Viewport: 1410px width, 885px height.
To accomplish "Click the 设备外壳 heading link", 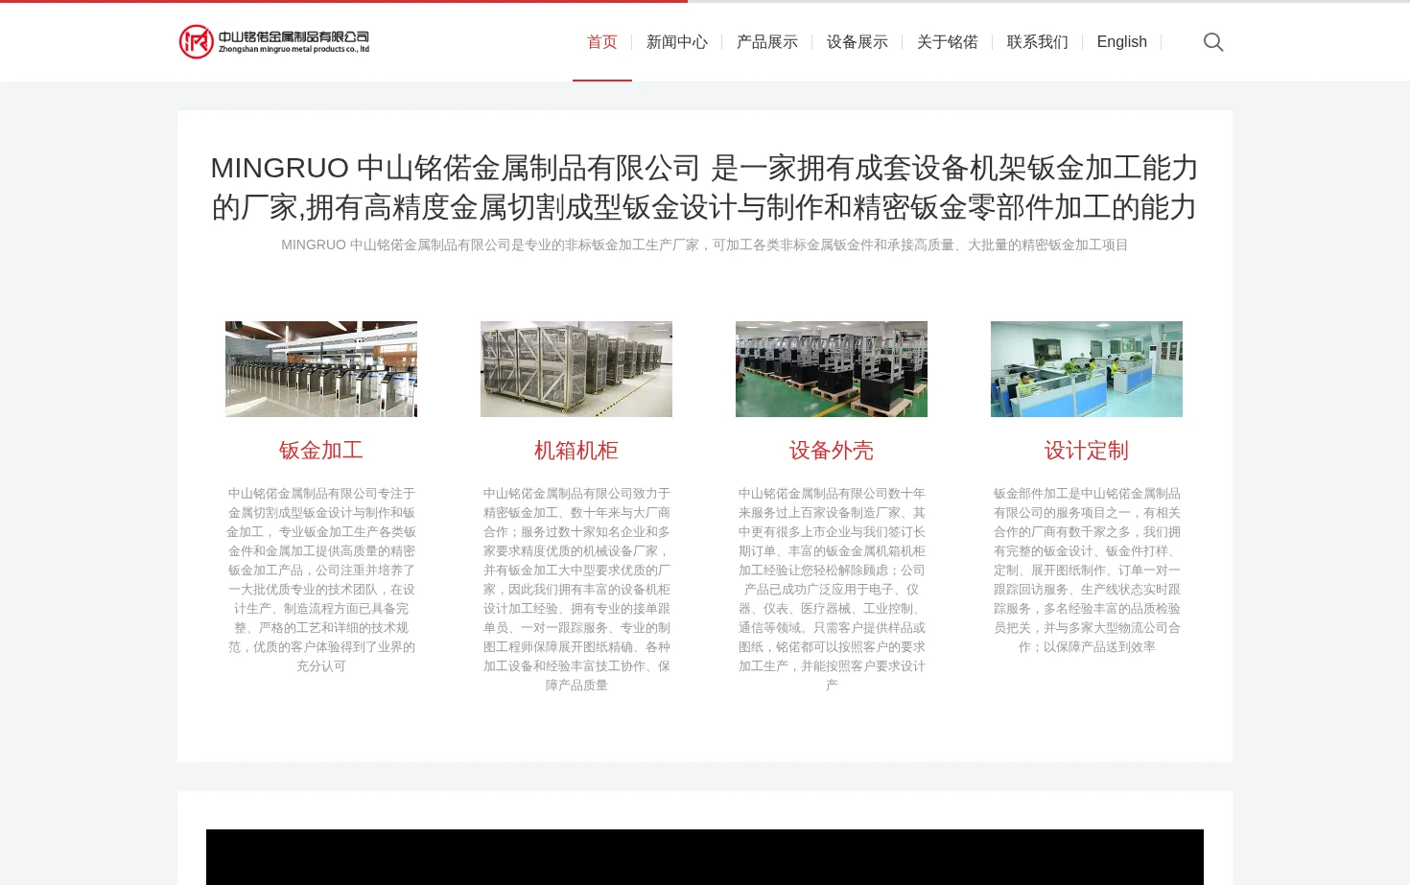I will coord(832,451).
